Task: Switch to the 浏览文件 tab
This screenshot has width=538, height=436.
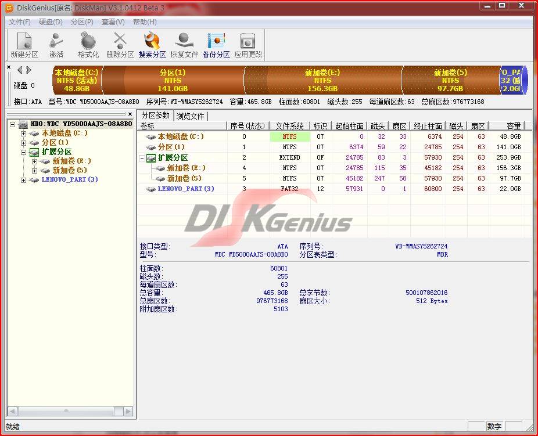Action: [190, 116]
